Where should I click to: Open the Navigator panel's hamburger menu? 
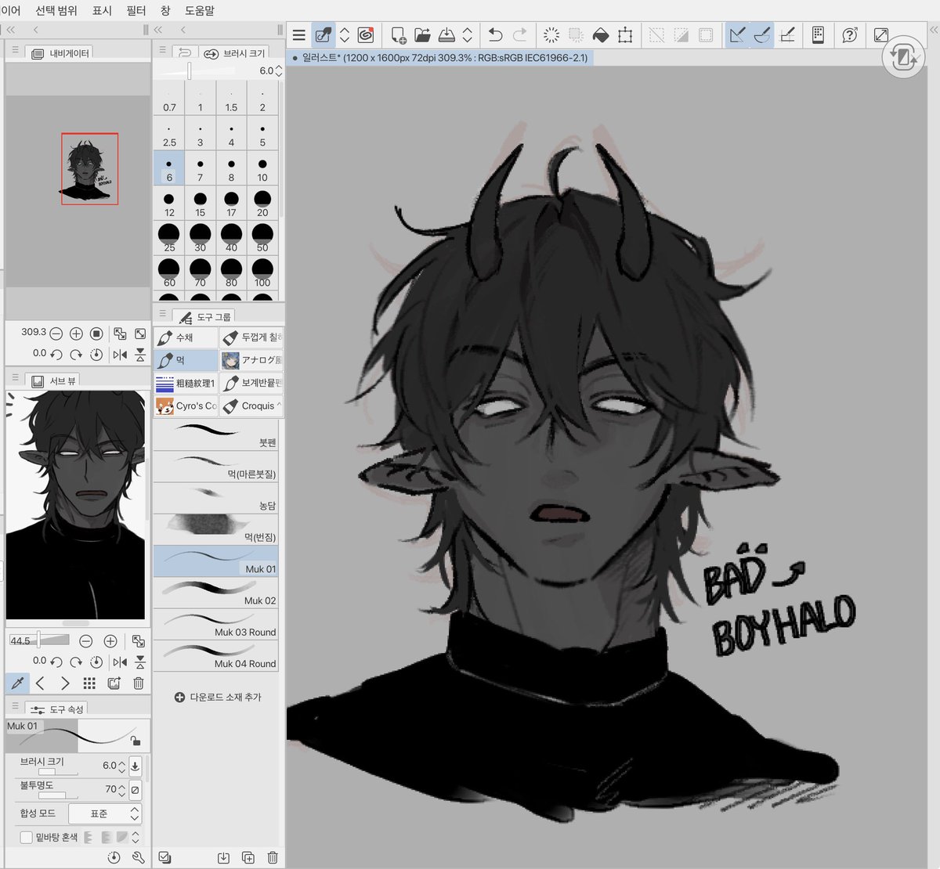tap(15, 49)
